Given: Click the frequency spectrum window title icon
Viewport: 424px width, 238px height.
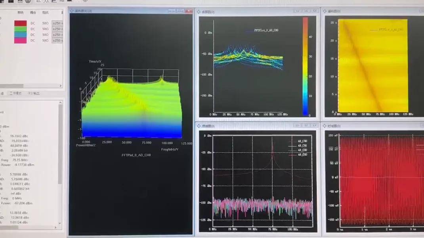Looking at the screenshot, I should (199, 126).
